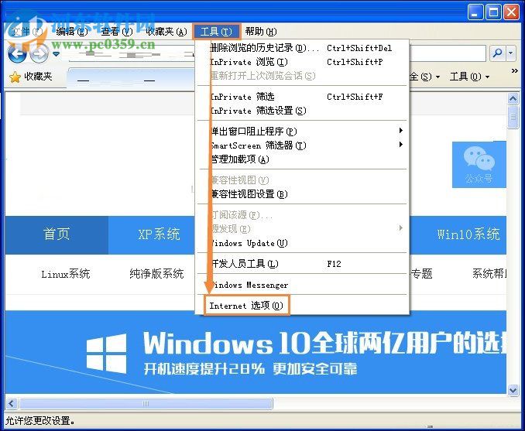Click the horizontal scrollbar thumb
525x431 pixels.
[x=146, y=403]
